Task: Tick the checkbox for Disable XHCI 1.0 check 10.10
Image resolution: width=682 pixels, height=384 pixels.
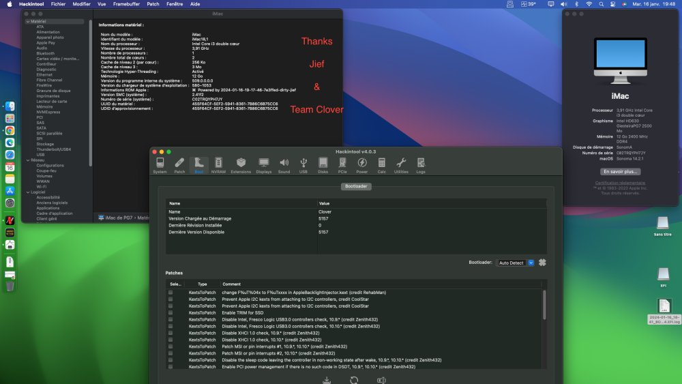Action: (x=170, y=340)
